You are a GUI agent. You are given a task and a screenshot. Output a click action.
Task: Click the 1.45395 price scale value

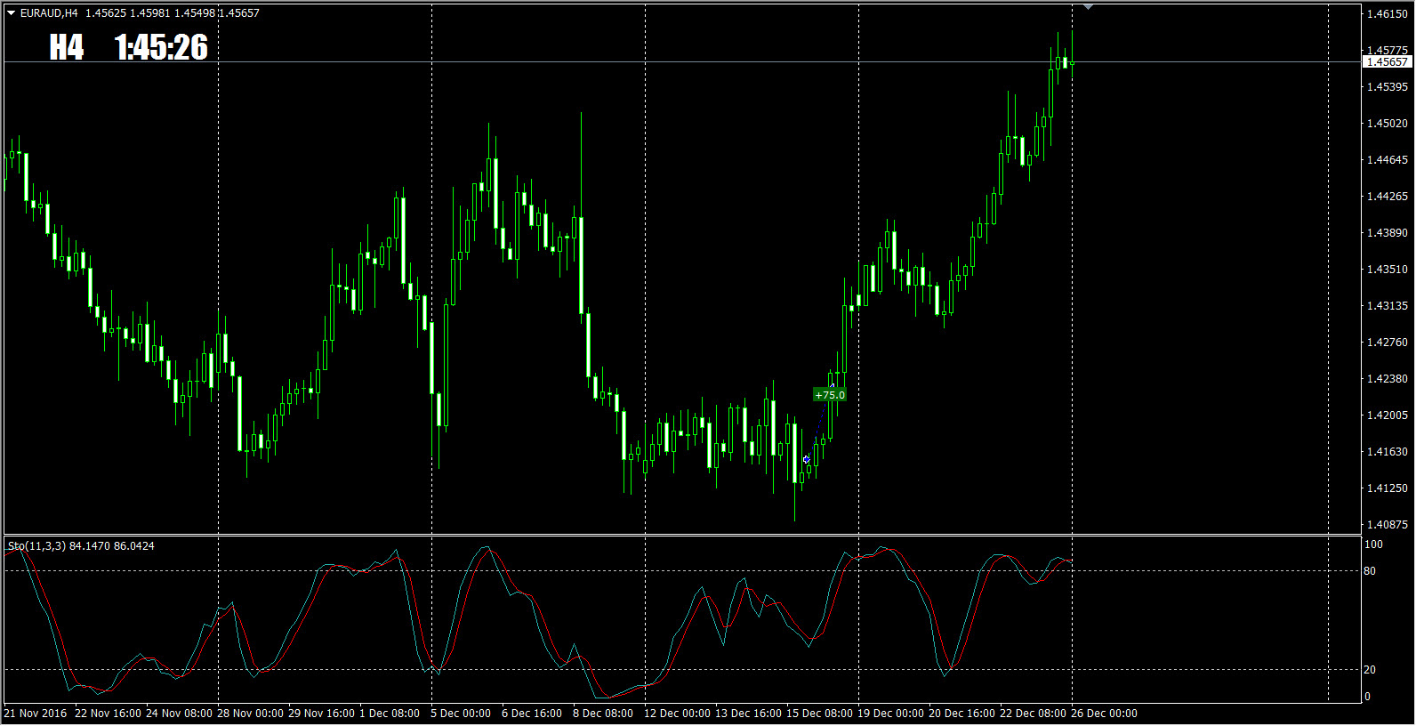click(x=1388, y=87)
